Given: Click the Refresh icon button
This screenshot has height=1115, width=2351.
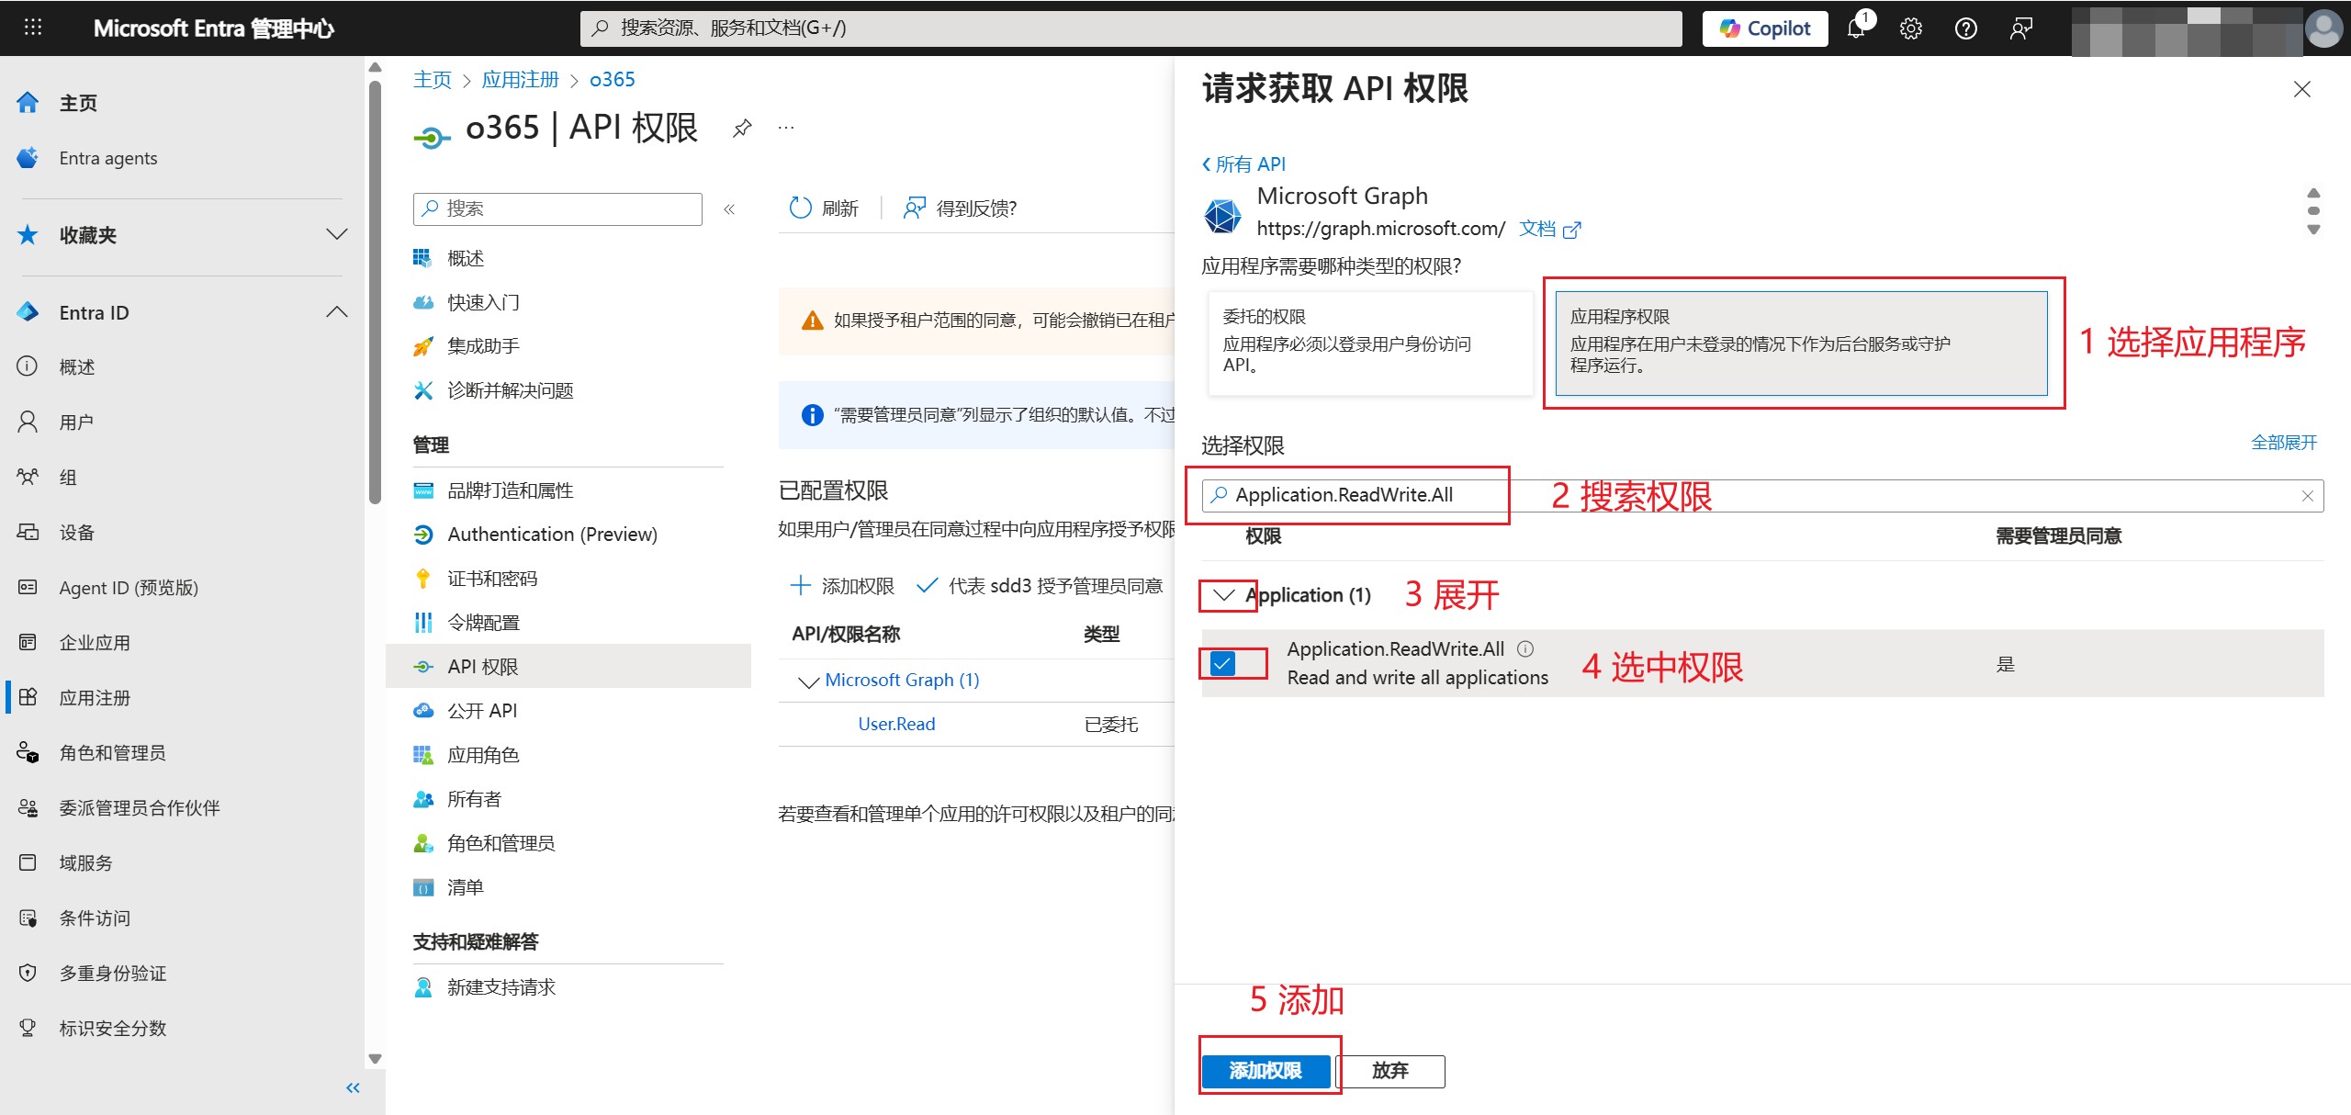Looking at the screenshot, I should click(x=824, y=208).
